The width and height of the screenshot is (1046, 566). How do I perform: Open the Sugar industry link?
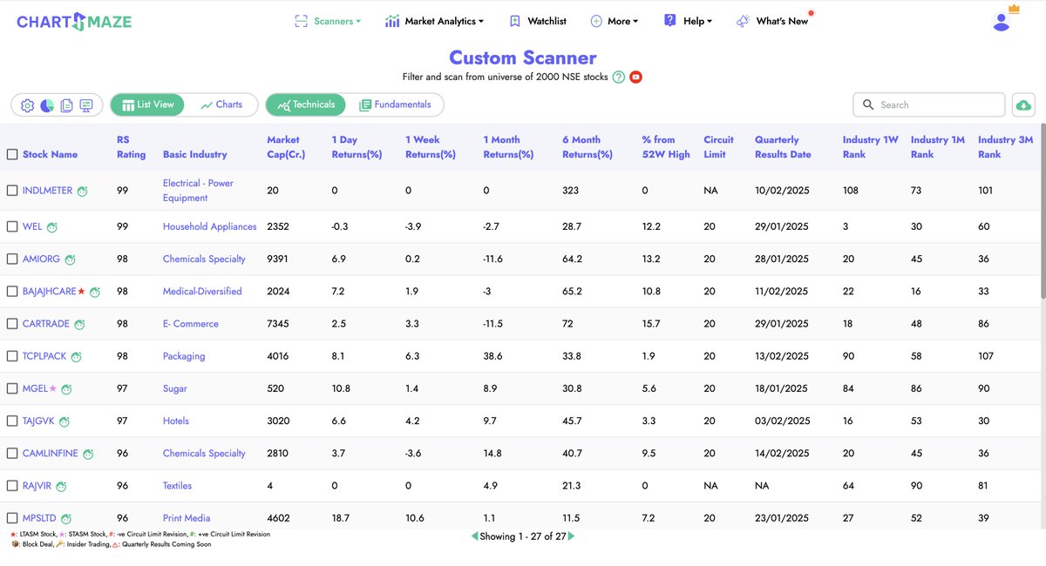coord(175,388)
